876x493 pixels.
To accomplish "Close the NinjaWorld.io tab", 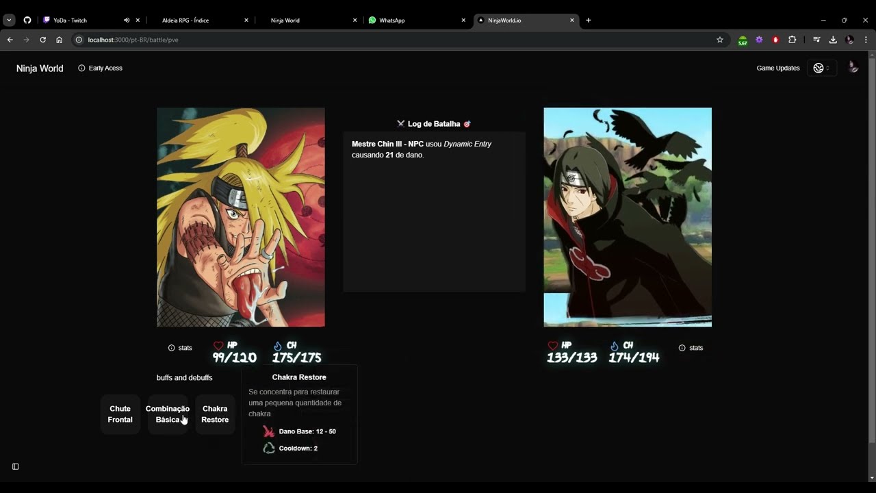I will (572, 21).
